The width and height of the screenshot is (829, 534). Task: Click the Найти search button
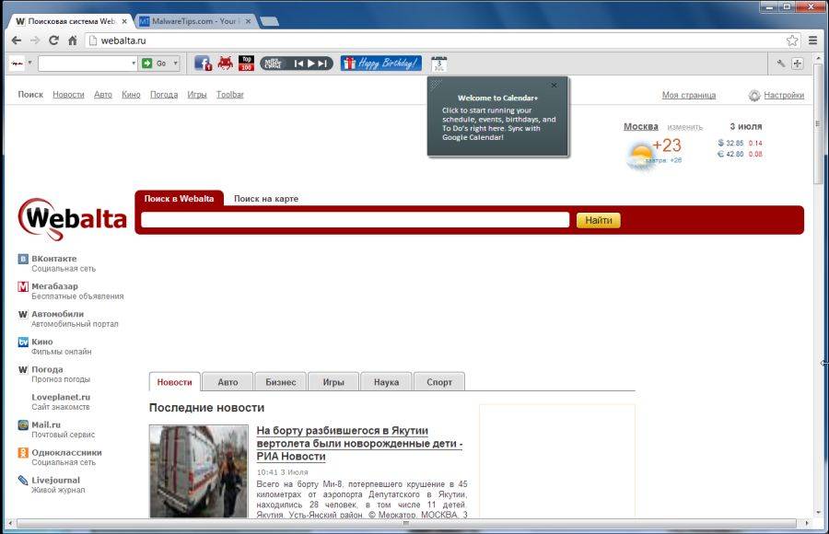pos(598,220)
